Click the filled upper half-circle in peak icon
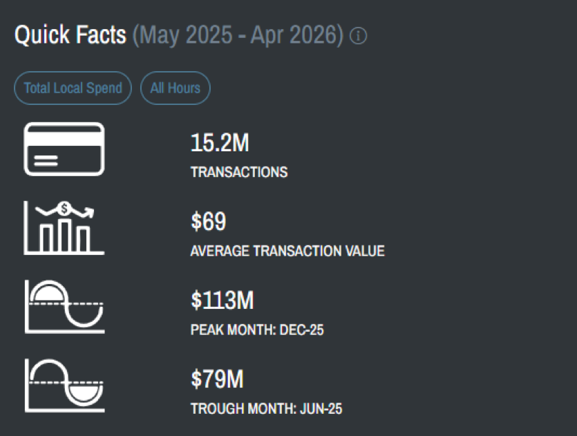This screenshot has width=577, height=436. point(48,293)
